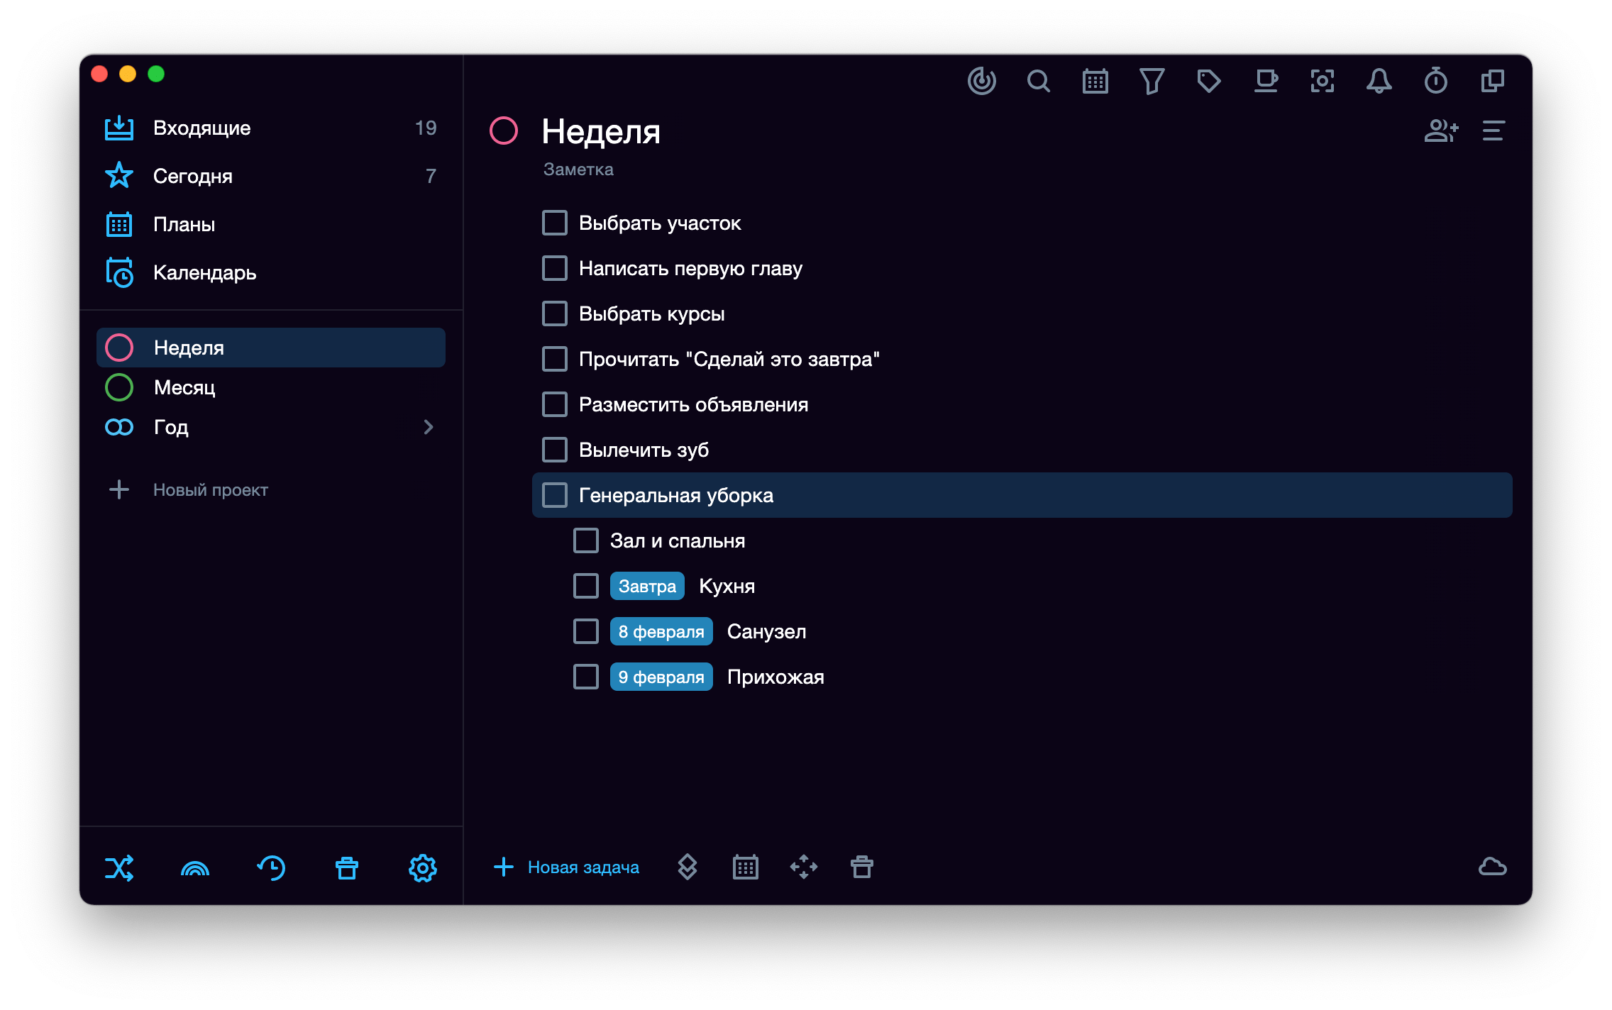Click the 9 февраля date badge

(x=661, y=677)
